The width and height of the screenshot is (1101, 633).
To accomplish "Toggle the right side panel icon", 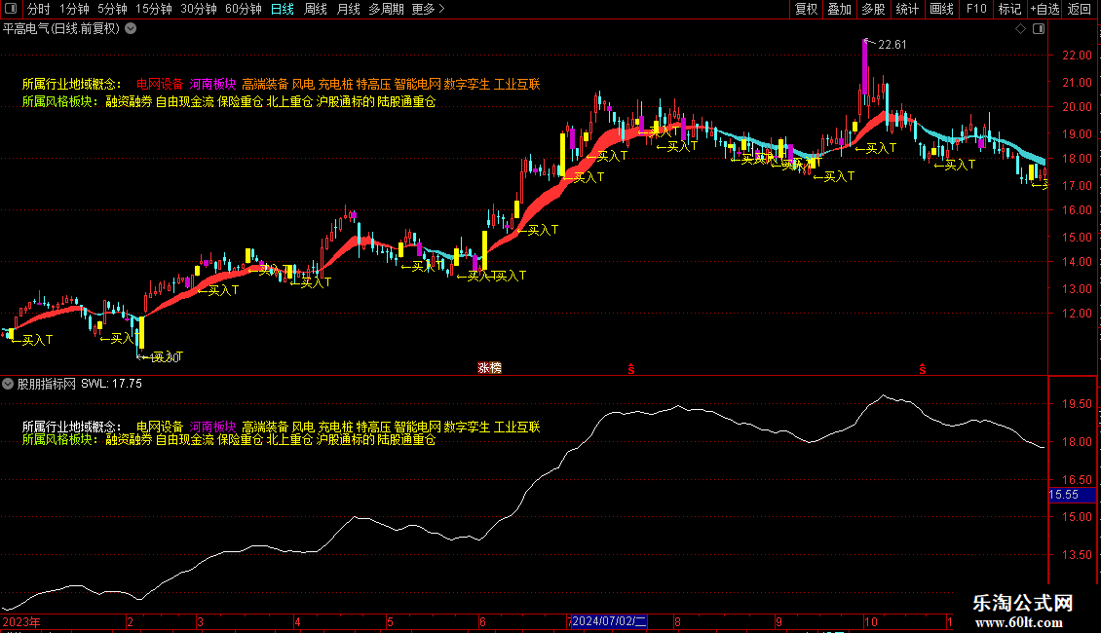I will tap(1039, 29).
